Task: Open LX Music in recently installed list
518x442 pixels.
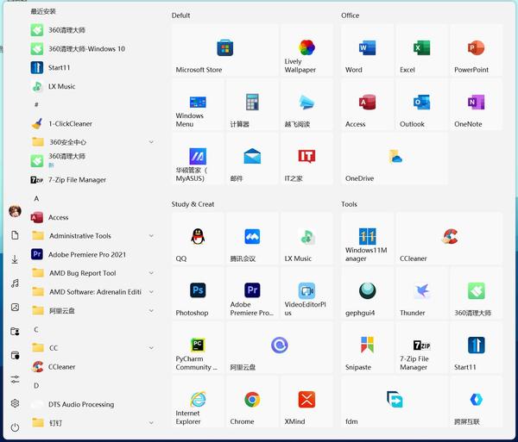Action: click(92, 86)
